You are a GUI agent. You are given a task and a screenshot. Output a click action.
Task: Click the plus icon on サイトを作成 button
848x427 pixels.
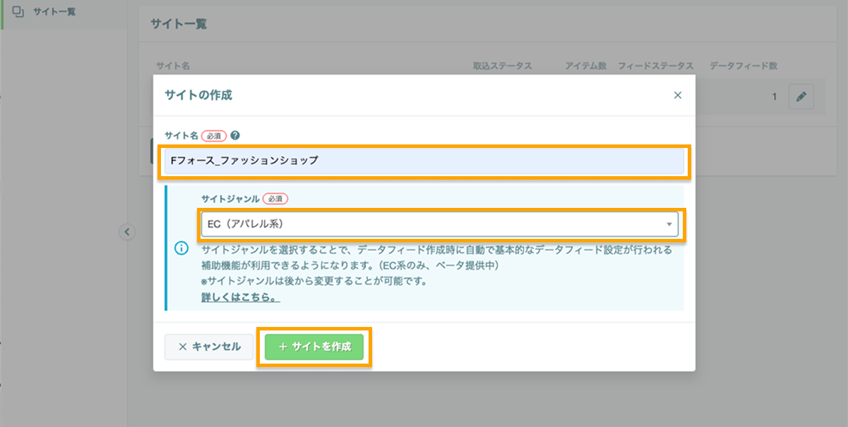(x=286, y=347)
